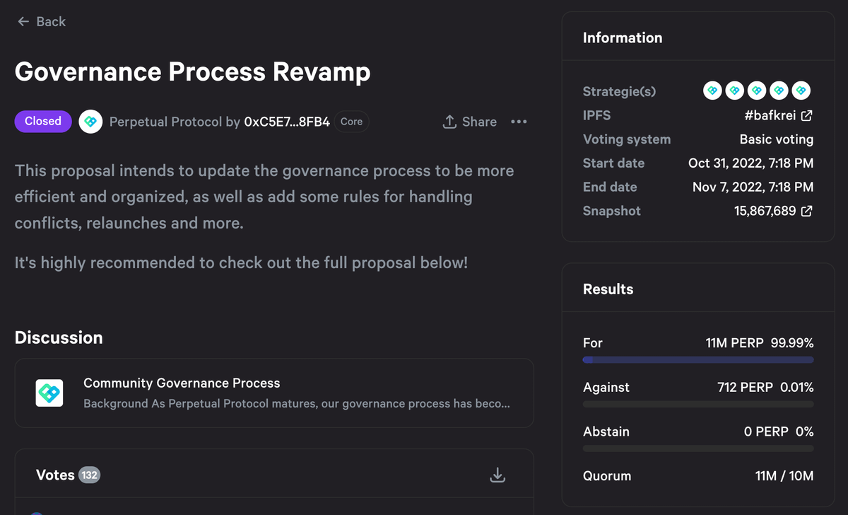Viewport: 848px width, 515px height.
Task: Open snapshot block 15,867,689 external link
Action: (773, 211)
